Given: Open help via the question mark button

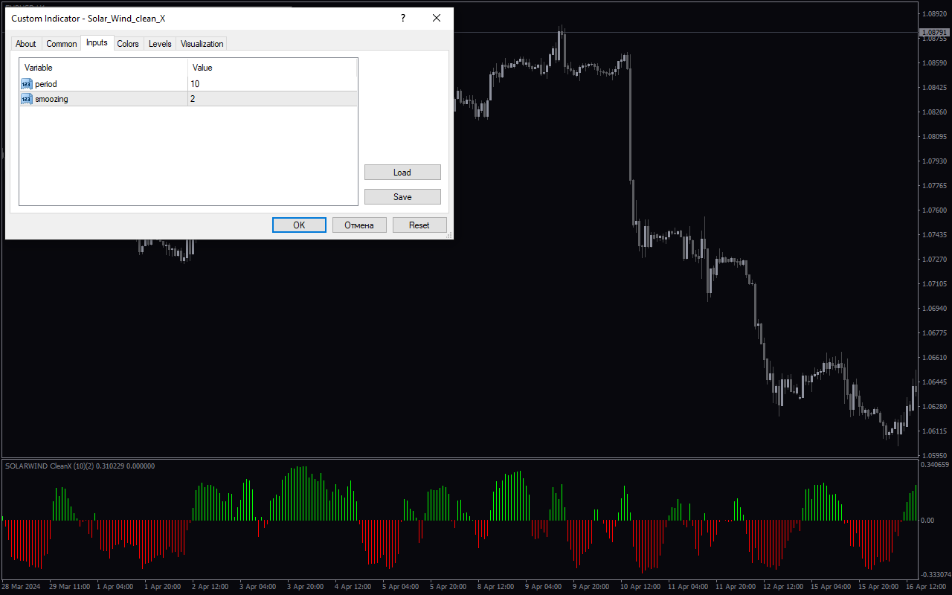Looking at the screenshot, I should tap(403, 19).
